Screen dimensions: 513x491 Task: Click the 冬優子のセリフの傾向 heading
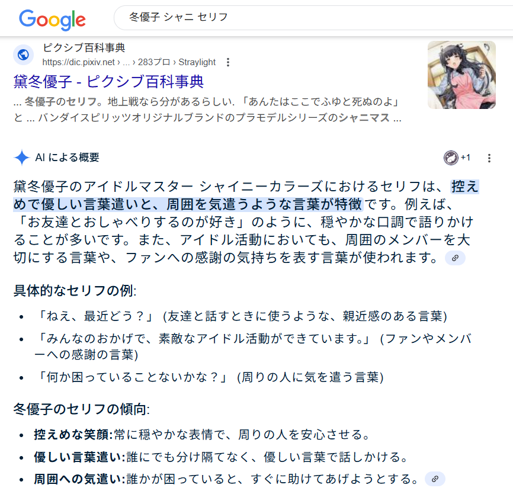(82, 409)
